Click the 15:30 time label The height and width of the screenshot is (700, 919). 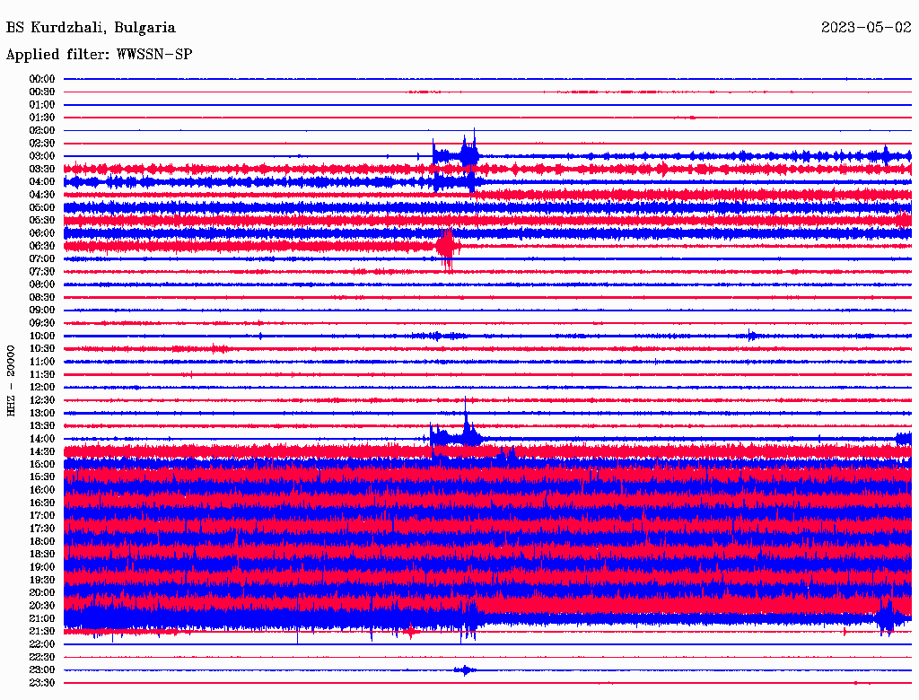click(42, 477)
